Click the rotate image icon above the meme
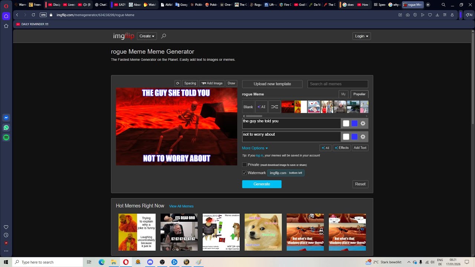The height and width of the screenshot is (267, 475). pyautogui.click(x=178, y=83)
